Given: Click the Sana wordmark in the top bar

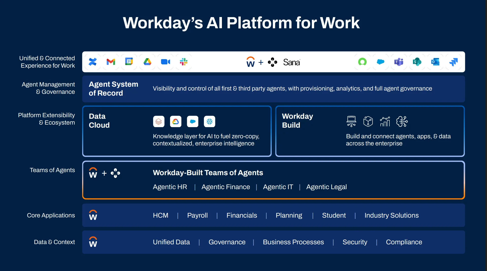Looking at the screenshot, I should coord(291,62).
